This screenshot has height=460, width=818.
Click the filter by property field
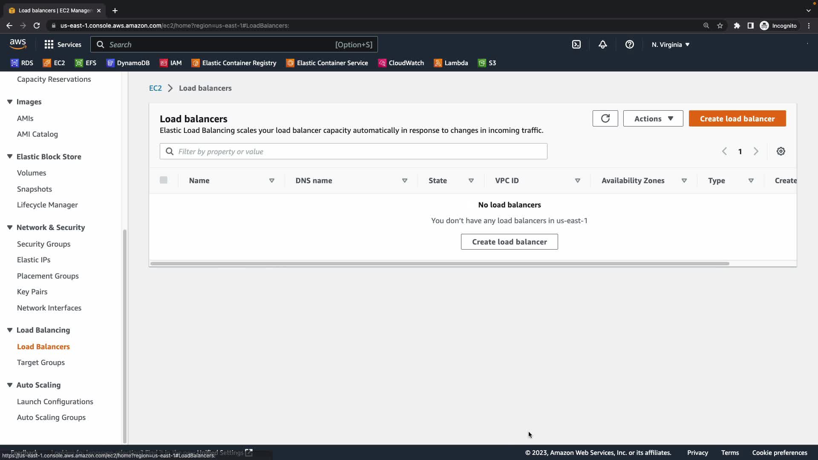click(354, 151)
